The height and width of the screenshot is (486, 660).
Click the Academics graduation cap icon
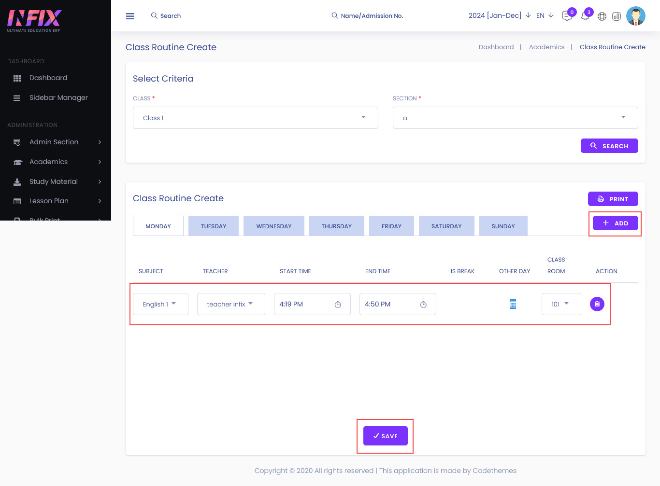pos(17,162)
